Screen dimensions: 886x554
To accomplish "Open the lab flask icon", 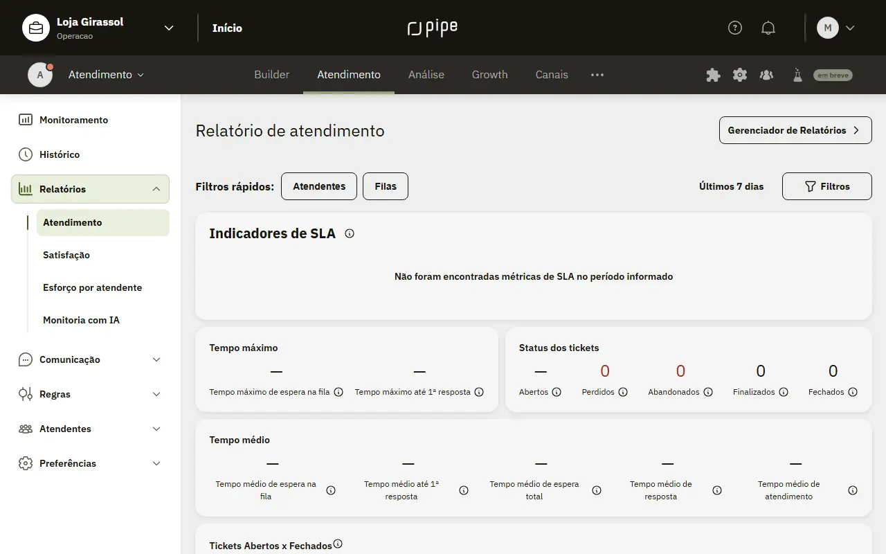I will [797, 75].
